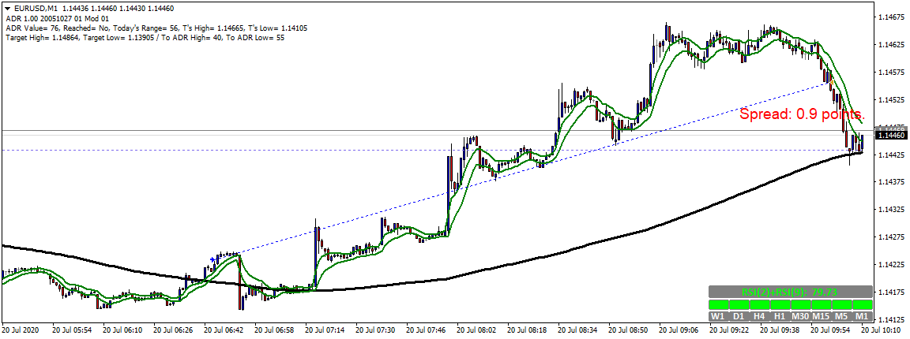This screenshot has width=910, height=339.
Task: Click price scale label 1.14575
Action: tap(893, 73)
